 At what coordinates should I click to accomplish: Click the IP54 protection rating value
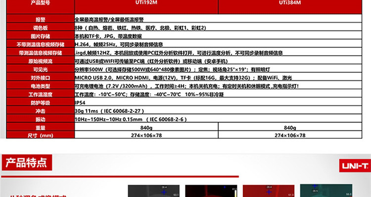click(80, 103)
